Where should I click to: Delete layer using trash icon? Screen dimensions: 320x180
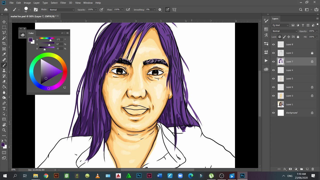pyautogui.click(x=313, y=169)
